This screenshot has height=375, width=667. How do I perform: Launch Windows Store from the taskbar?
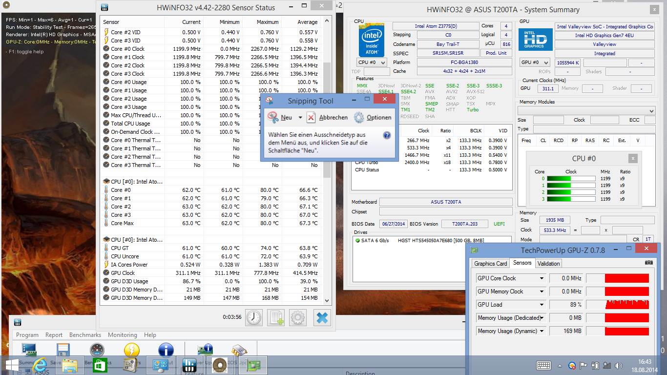point(100,365)
